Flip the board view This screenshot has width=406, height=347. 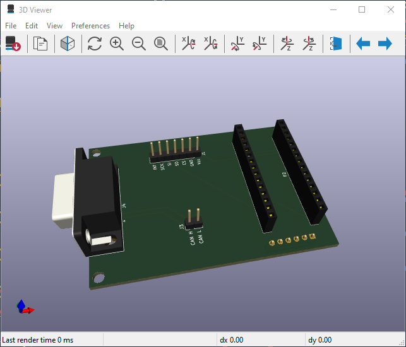tap(336, 44)
